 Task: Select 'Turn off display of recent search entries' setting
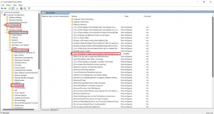point(97,54)
